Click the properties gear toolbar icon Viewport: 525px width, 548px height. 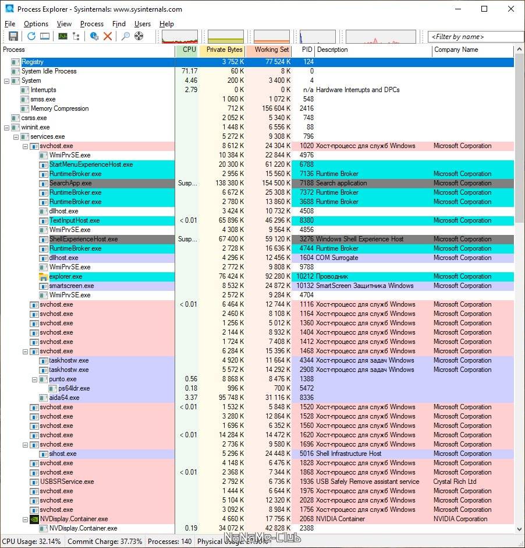point(94,36)
